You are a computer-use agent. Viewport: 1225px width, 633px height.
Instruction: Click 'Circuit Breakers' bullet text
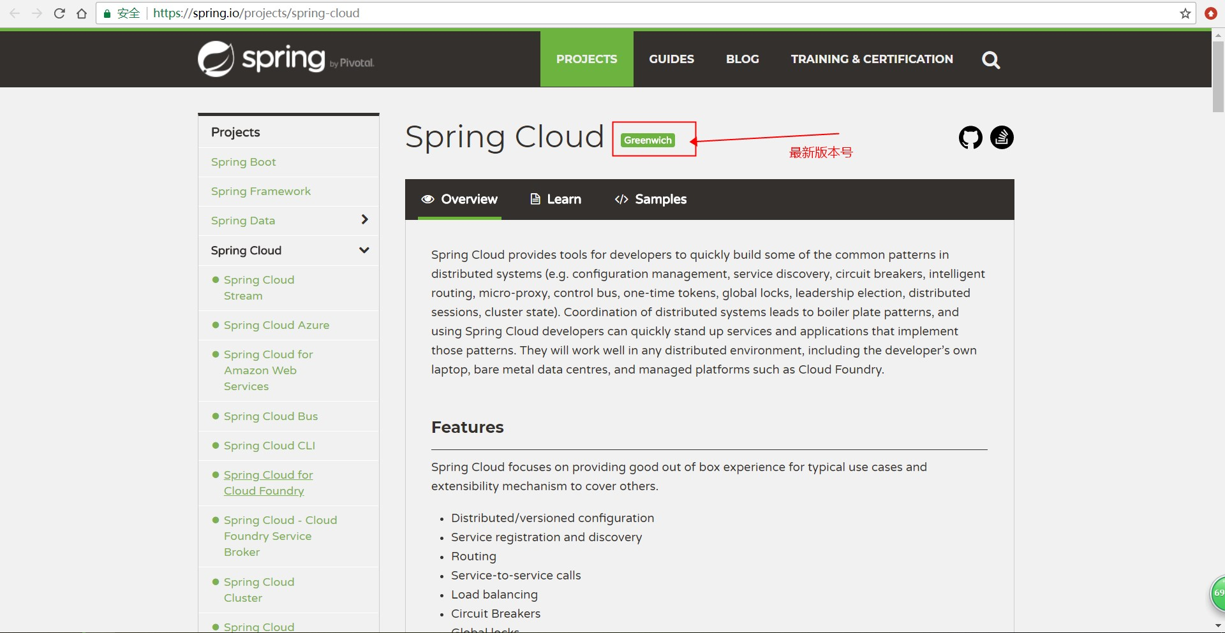tap(496, 614)
